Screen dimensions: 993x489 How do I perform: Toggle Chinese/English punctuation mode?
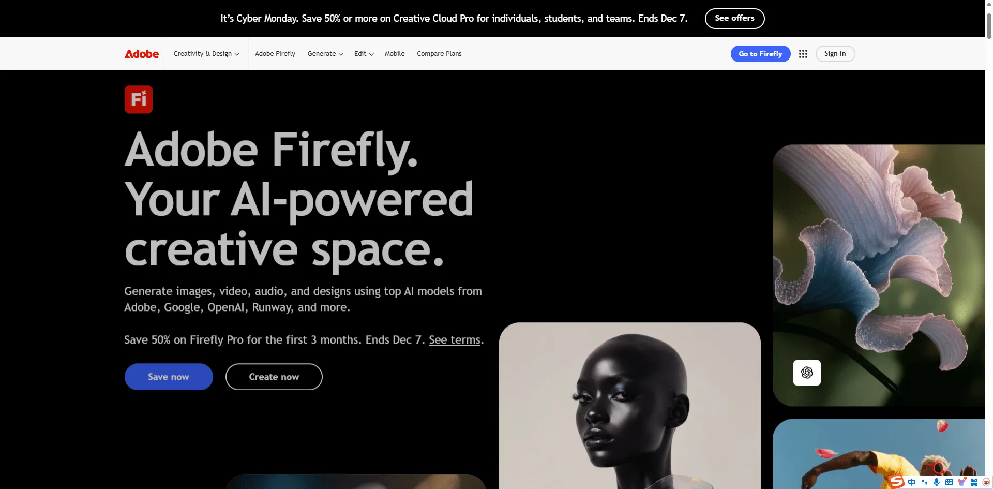tap(924, 482)
